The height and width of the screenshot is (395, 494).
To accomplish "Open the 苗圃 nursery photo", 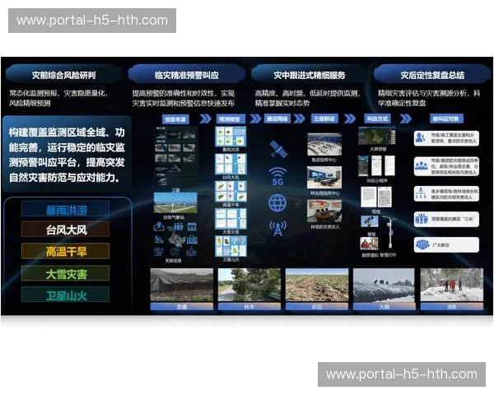I will pos(182,285).
